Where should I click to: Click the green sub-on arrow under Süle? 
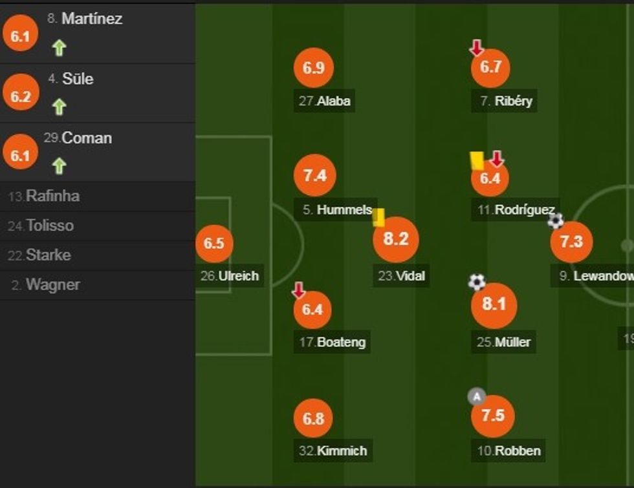click(x=60, y=107)
